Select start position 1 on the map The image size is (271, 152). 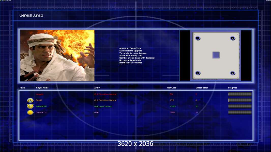pyautogui.click(x=198, y=38)
